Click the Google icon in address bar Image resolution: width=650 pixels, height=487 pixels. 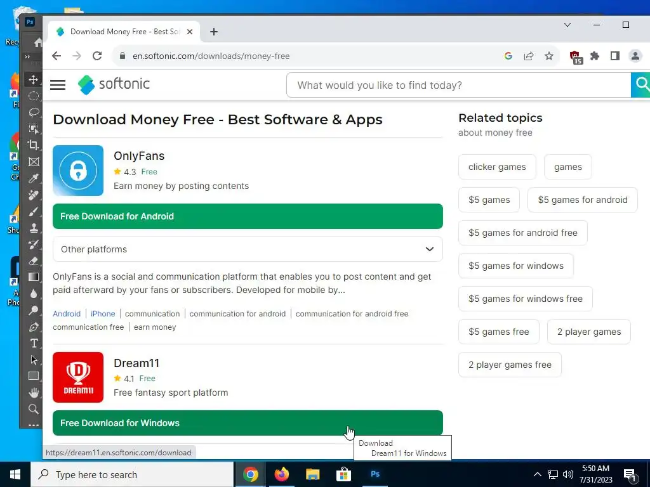(508, 56)
